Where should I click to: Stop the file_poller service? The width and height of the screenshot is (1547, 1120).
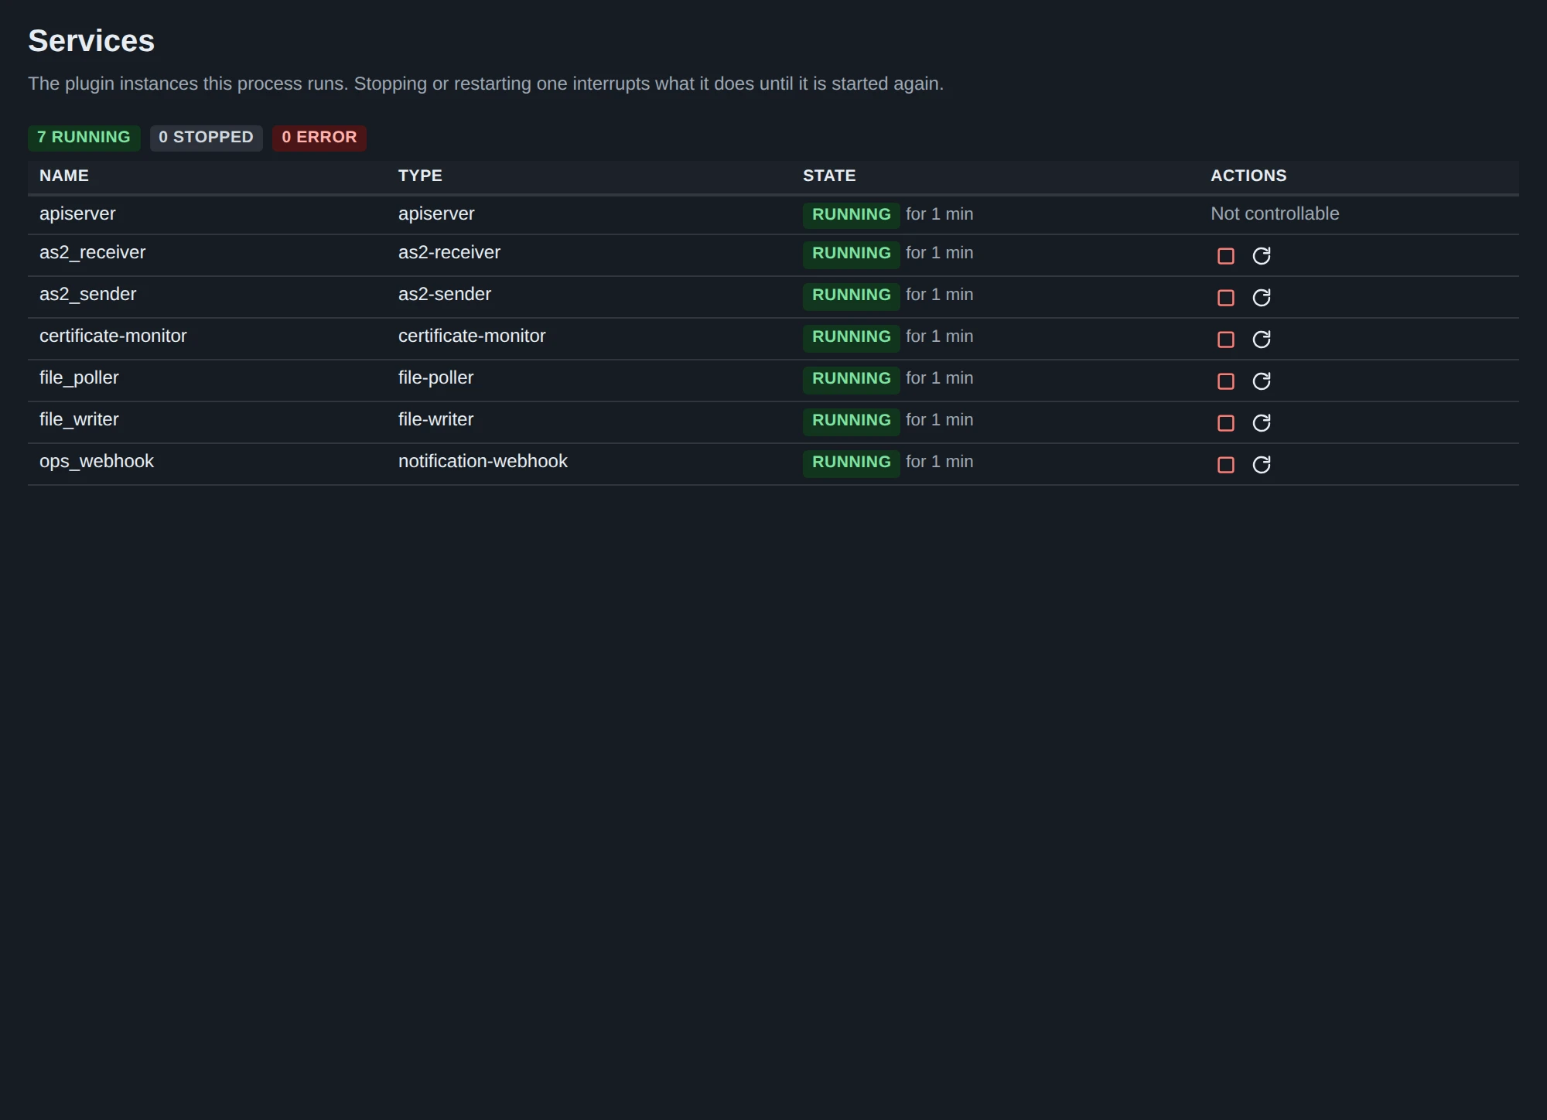tap(1226, 381)
